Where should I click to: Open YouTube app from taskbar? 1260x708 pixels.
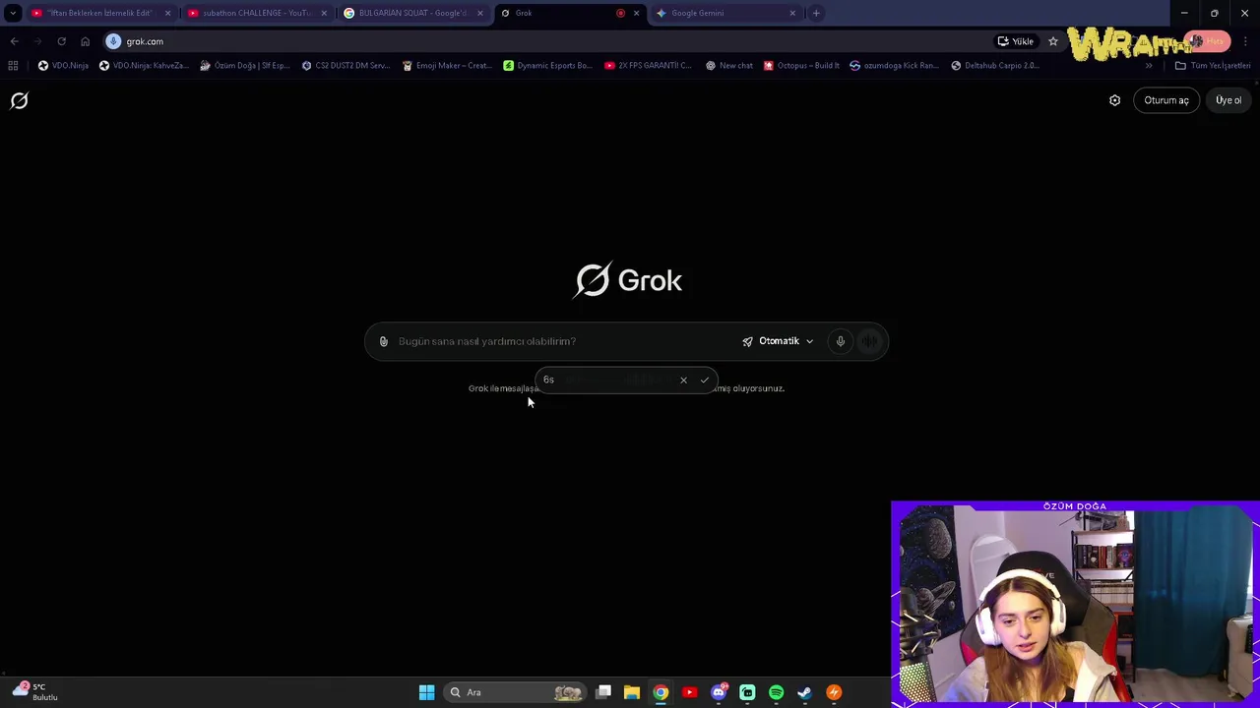coord(689,692)
